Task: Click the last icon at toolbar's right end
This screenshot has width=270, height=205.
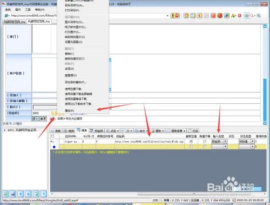Action: (259, 16)
